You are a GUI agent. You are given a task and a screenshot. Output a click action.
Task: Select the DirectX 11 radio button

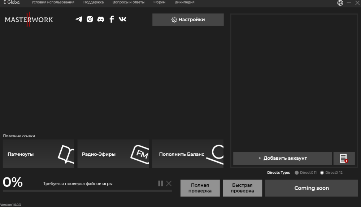point(297,173)
